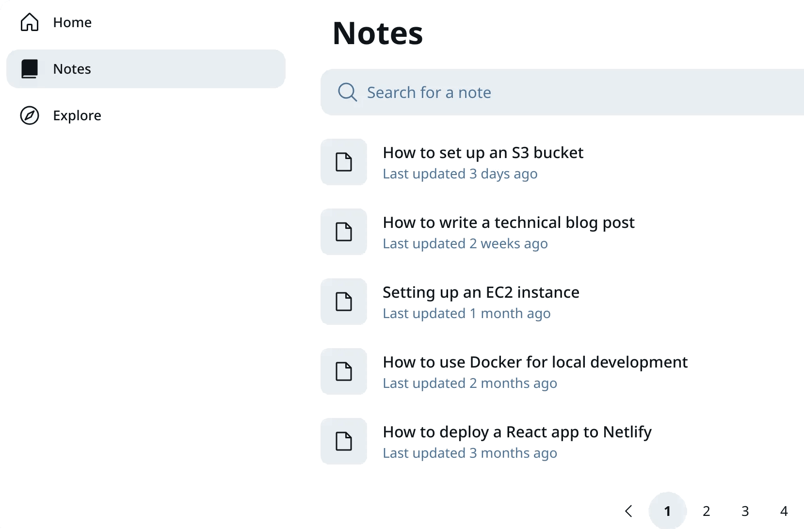The image size is (804, 529).
Task: Click the Notes book icon in sidebar
Action: click(x=30, y=69)
